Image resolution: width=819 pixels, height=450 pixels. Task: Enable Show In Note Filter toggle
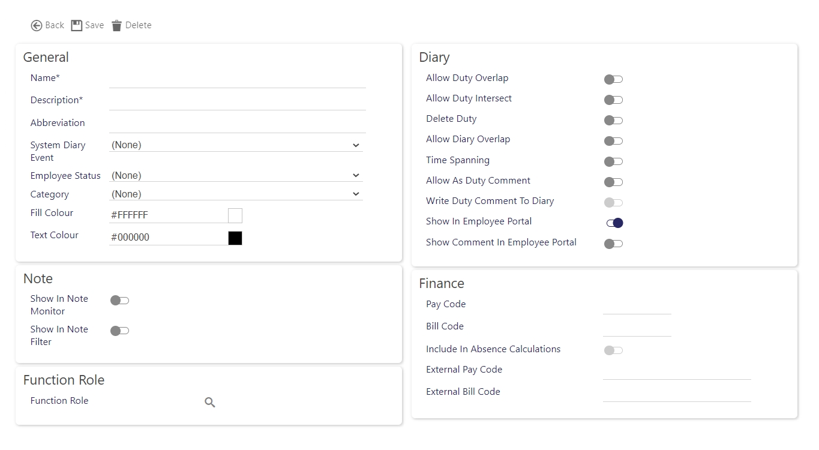[x=119, y=331]
